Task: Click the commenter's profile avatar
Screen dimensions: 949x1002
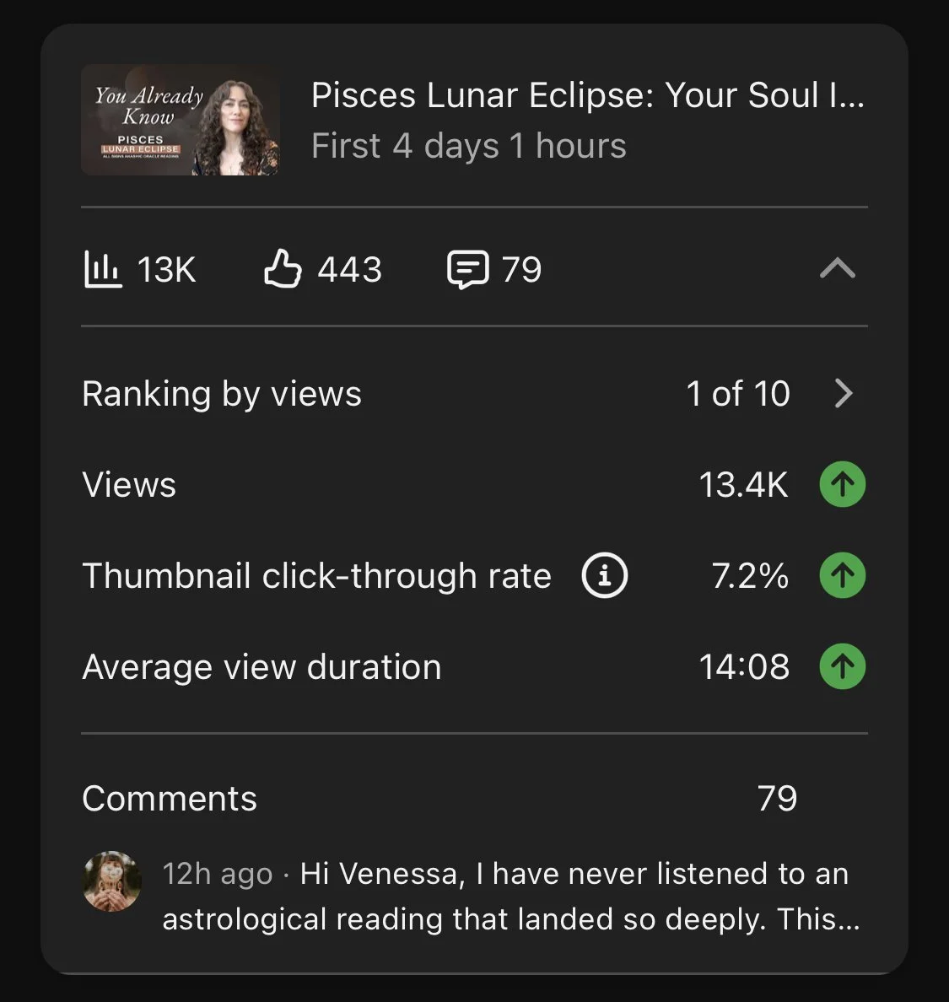Action: [x=112, y=881]
